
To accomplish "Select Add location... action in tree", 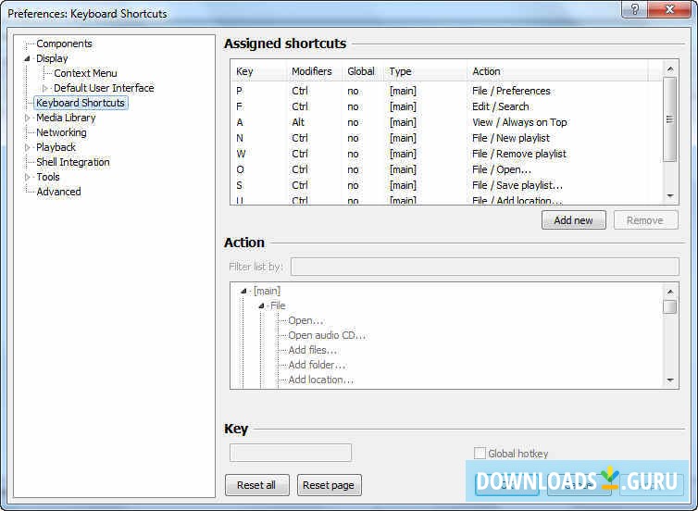I will click(321, 380).
